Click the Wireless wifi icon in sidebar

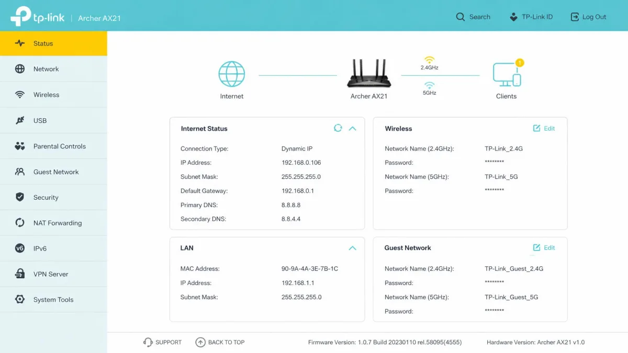point(20,95)
